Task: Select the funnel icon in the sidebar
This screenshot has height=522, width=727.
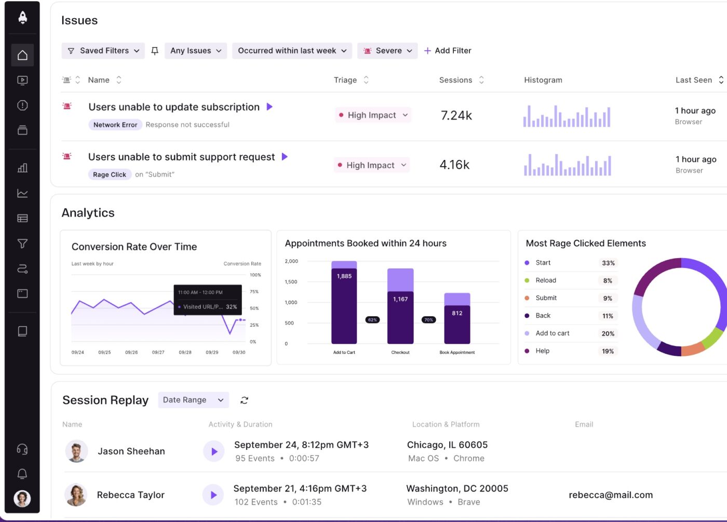Action: [22, 244]
